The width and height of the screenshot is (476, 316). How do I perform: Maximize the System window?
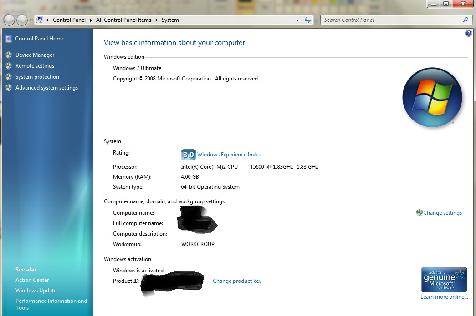446,4
